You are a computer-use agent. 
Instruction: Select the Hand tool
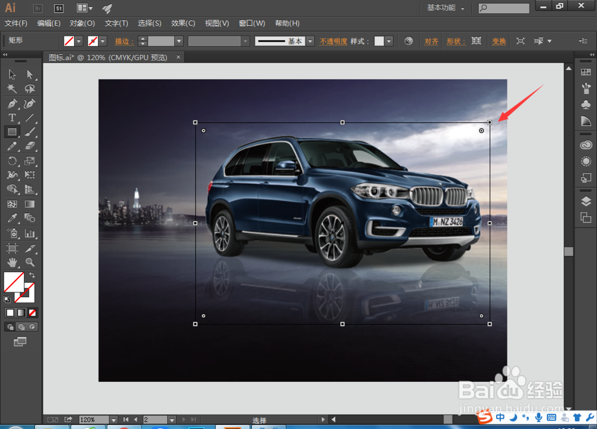(12, 262)
